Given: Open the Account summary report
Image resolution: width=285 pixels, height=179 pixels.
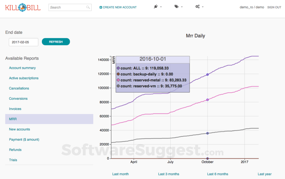Looking at the screenshot, I should tap(22, 68).
